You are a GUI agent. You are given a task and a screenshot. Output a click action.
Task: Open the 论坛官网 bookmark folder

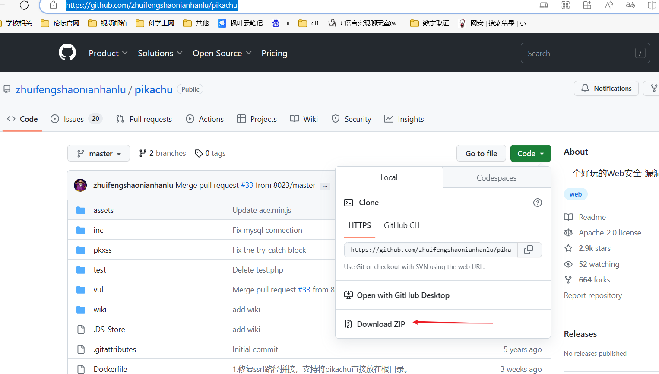pyautogui.click(x=60, y=23)
